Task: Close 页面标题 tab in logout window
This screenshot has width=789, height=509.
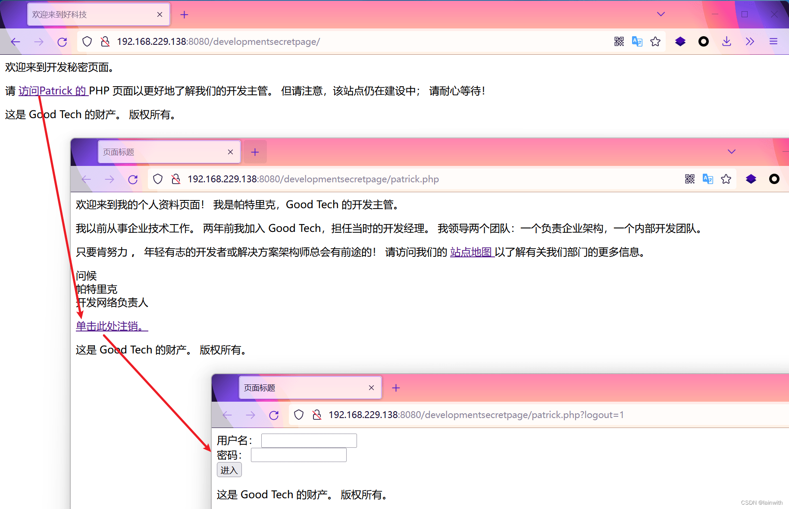Action: (x=371, y=388)
